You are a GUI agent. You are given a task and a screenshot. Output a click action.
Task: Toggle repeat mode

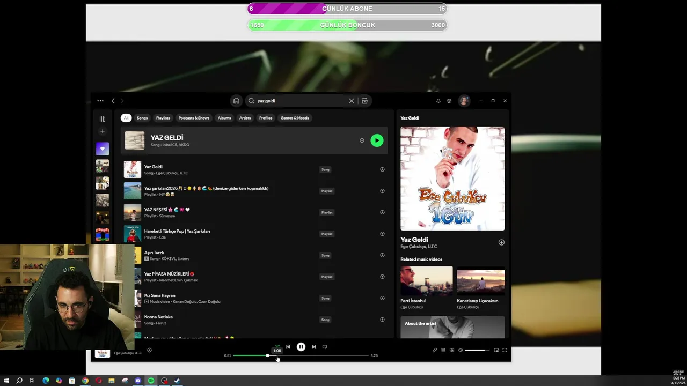click(x=325, y=347)
